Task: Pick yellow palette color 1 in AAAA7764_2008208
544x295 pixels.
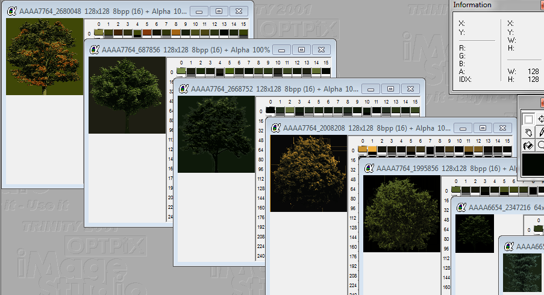Action: click(x=372, y=149)
